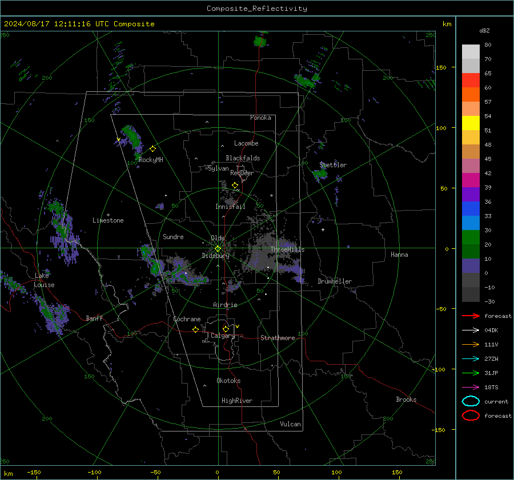Select the purple swatch between 39 and 36
The width and height of the screenshot is (514, 480).
(x=471, y=194)
